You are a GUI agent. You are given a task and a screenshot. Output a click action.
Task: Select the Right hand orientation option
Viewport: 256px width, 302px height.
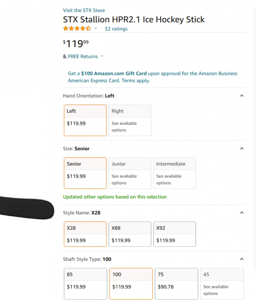pyautogui.click(x=130, y=120)
